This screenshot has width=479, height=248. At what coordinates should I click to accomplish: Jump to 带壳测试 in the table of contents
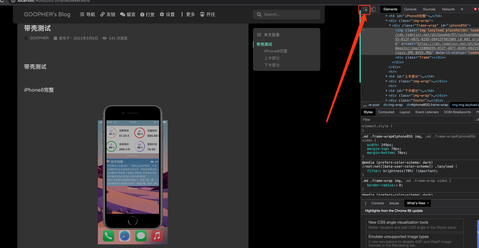(264, 44)
